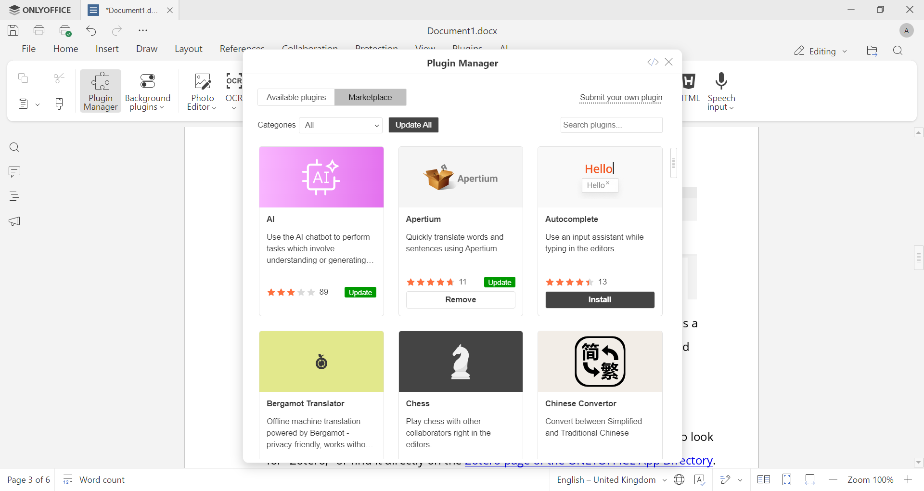Click the document vertical scrollbar thumb
The image size is (924, 491).
point(919,258)
